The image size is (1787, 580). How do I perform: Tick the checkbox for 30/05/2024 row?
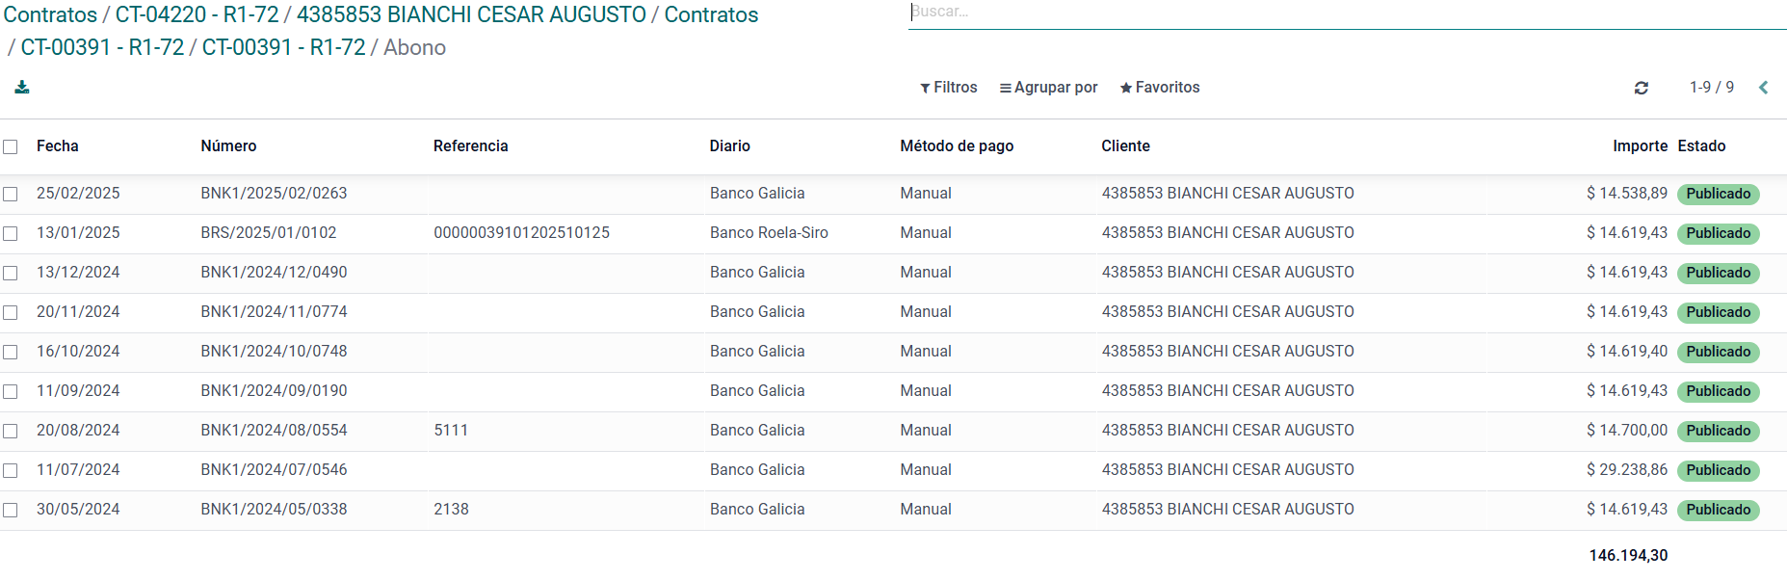(x=11, y=510)
